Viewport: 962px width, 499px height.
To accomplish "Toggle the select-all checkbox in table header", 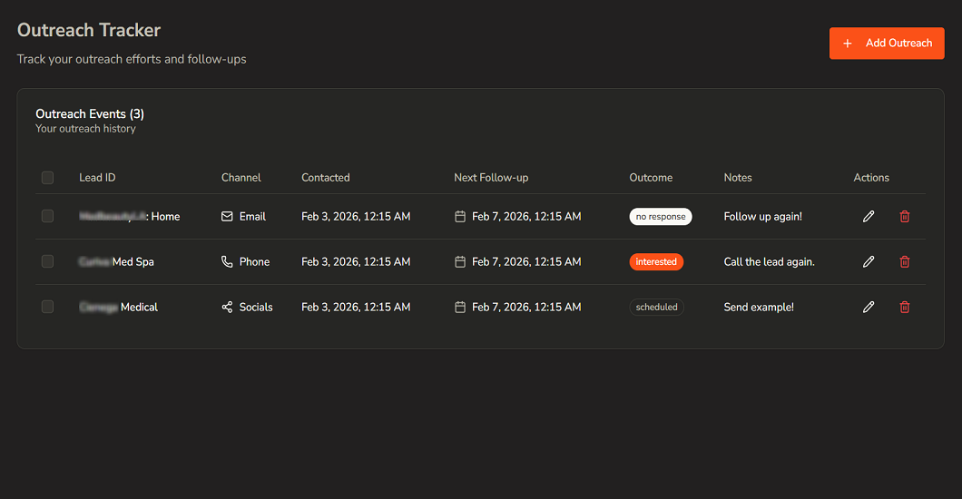I will click(x=47, y=178).
